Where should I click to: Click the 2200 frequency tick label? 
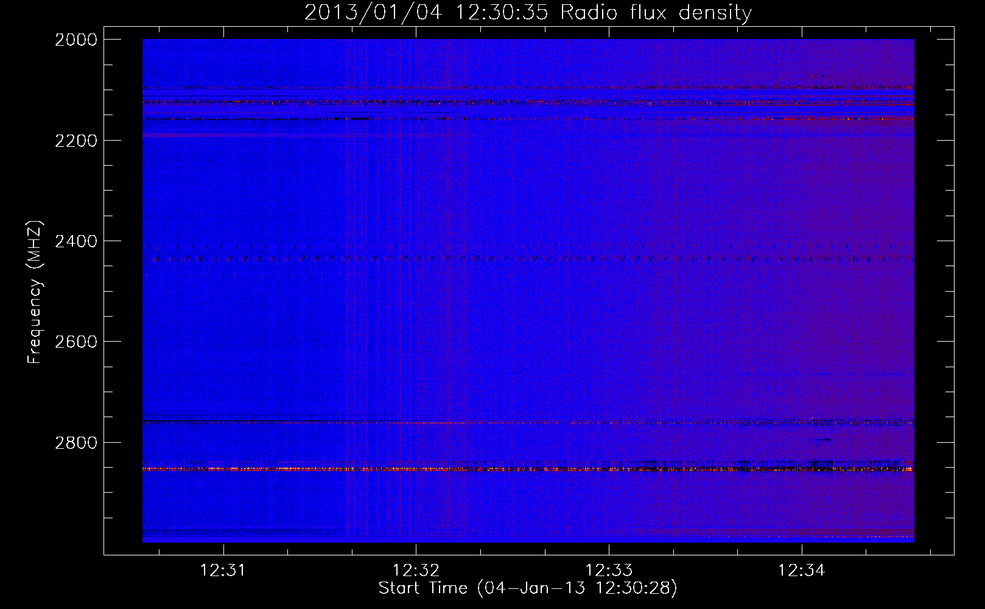pyautogui.click(x=76, y=141)
